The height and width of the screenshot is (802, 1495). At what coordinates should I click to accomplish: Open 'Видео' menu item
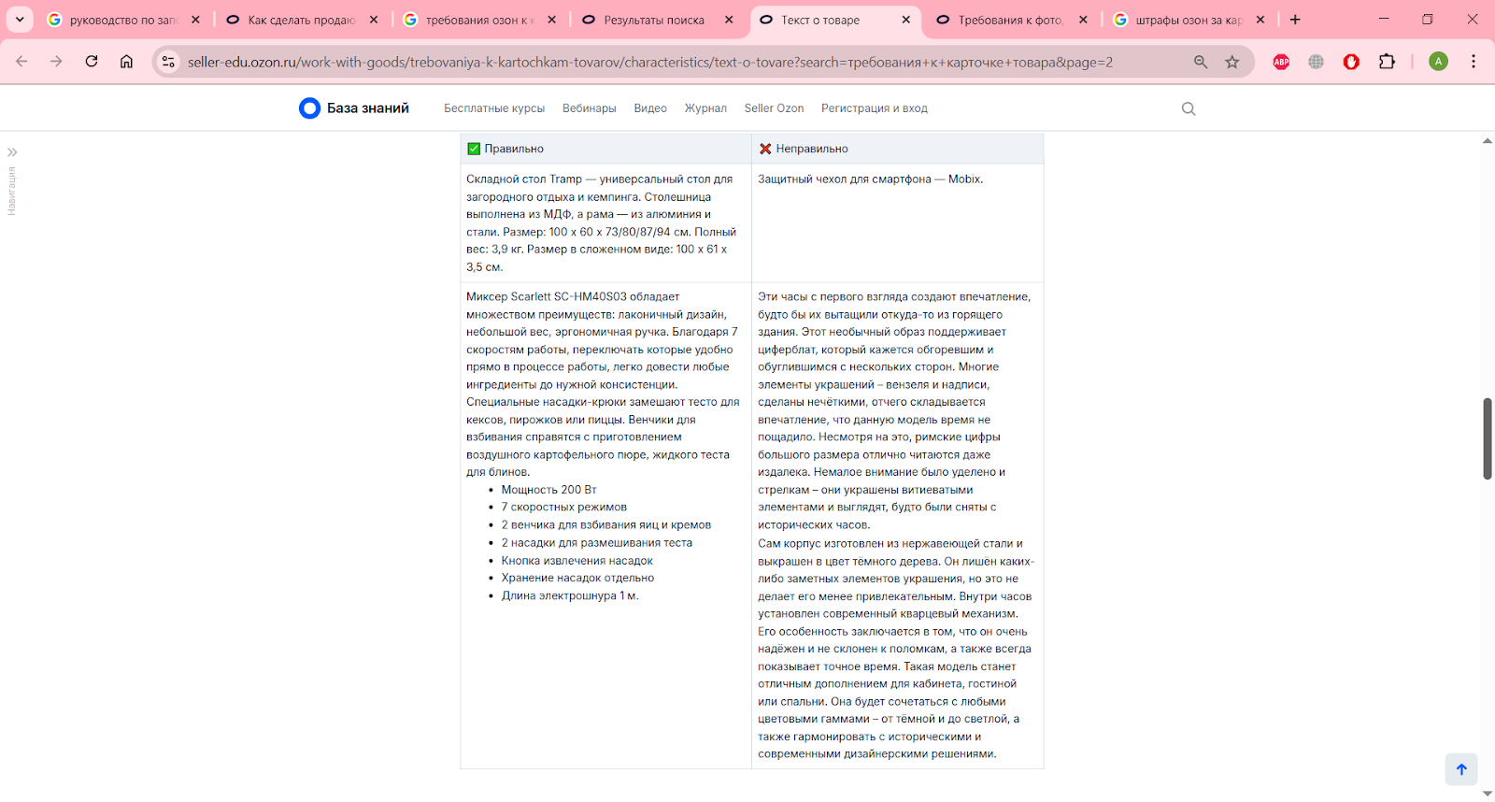(x=650, y=108)
